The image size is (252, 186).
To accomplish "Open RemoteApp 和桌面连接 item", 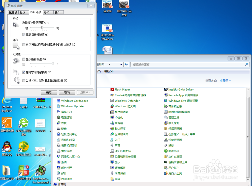I will tap(181, 95).
